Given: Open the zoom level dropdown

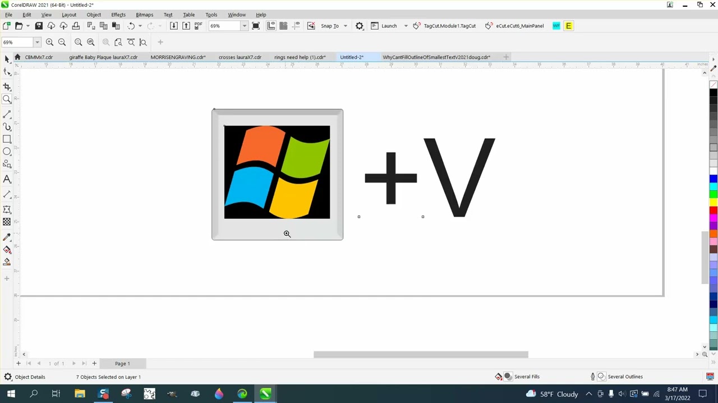Looking at the screenshot, I should point(244,26).
